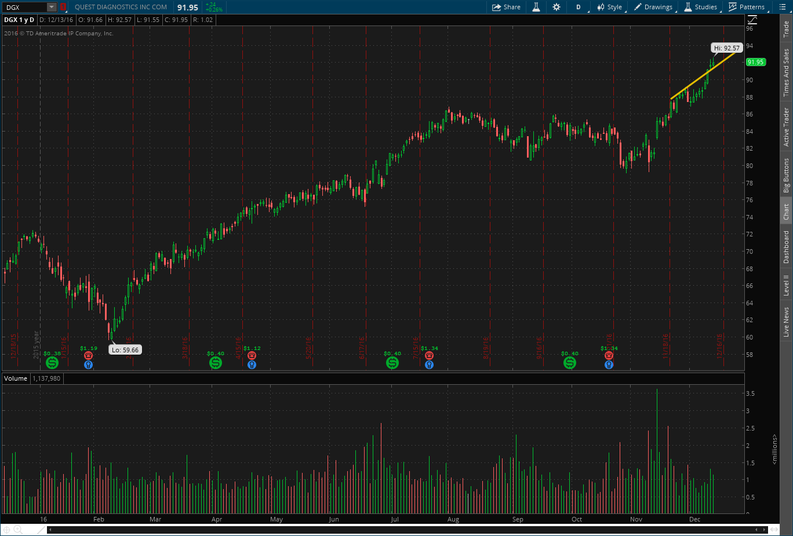Click the scrollbar left arrow
Screen dimensions: 793x536
(50, 530)
